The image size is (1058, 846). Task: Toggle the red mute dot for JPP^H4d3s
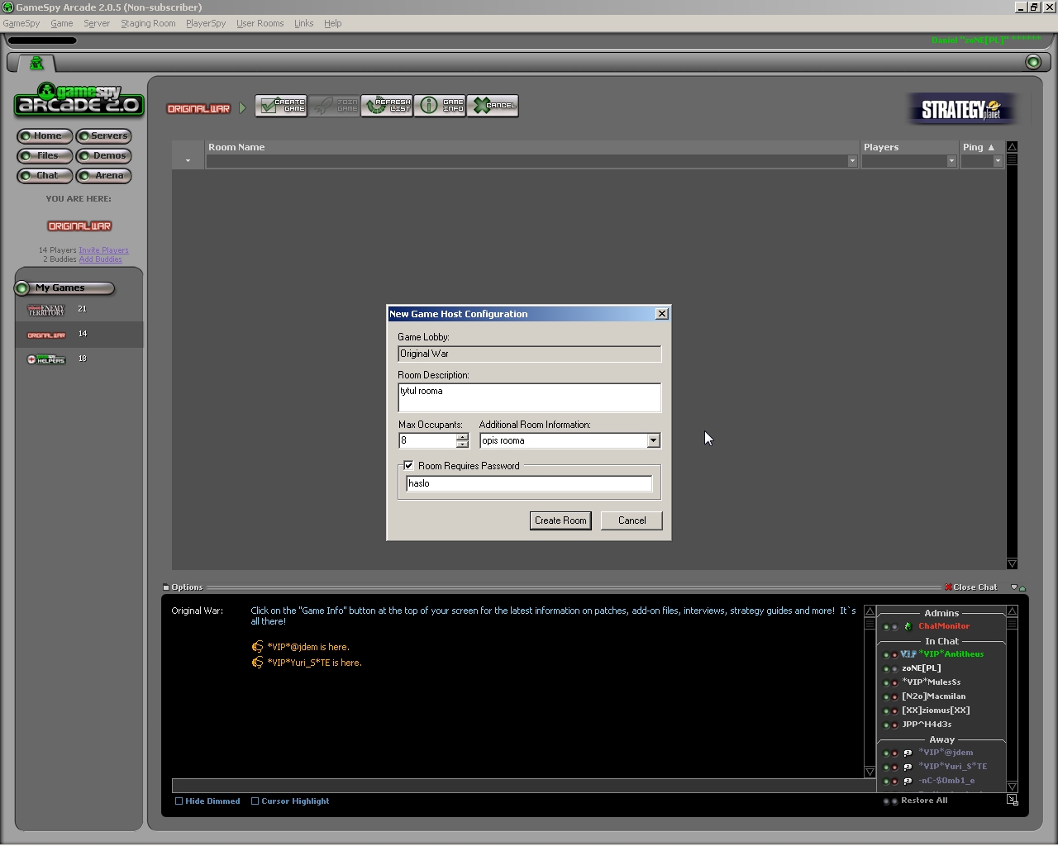894,725
